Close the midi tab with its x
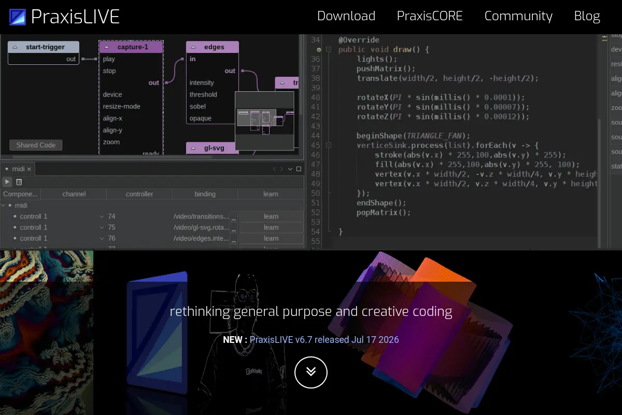This screenshot has width=622, height=415. pos(29,169)
